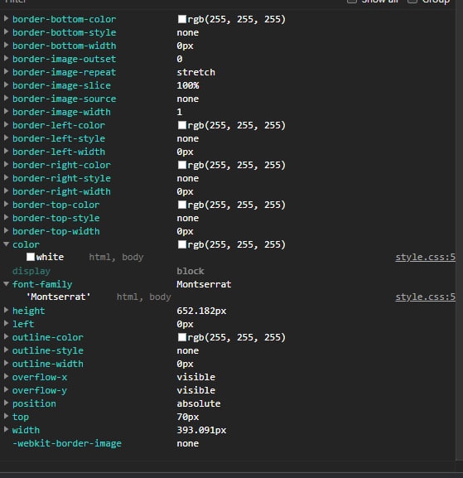Expand the width property

click(x=6, y=429)
